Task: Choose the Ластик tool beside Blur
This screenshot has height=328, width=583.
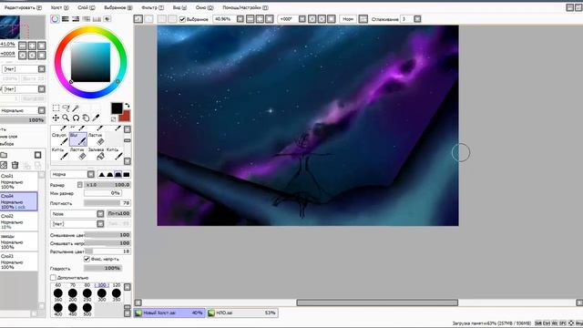Action: coord(96,138)
